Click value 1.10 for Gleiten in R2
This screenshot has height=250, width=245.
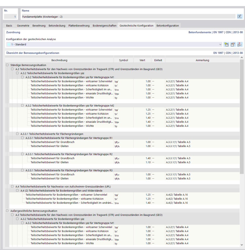point(148,162)
